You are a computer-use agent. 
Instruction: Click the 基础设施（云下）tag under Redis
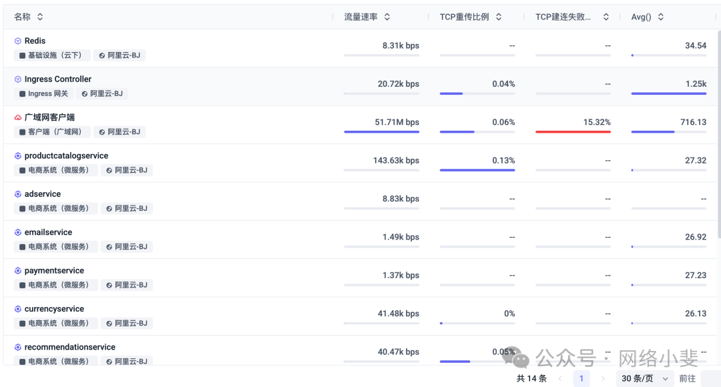[x=51, y=55]
